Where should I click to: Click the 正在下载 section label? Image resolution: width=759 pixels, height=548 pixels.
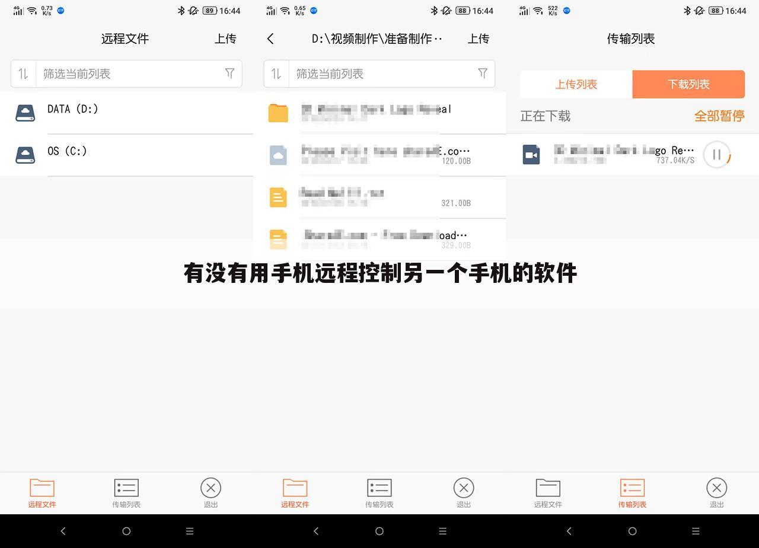coord(546,116)
